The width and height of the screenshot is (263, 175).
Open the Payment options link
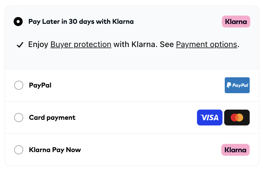(206, 44)
